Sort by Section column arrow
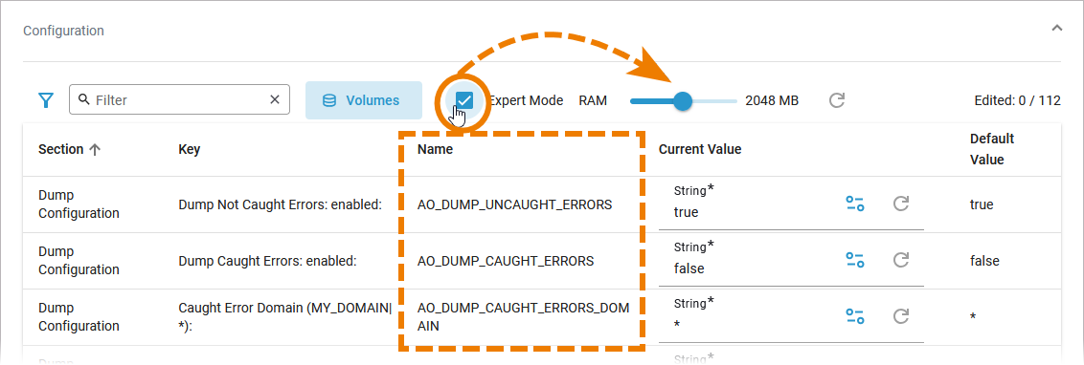 (x=96, y=150)
